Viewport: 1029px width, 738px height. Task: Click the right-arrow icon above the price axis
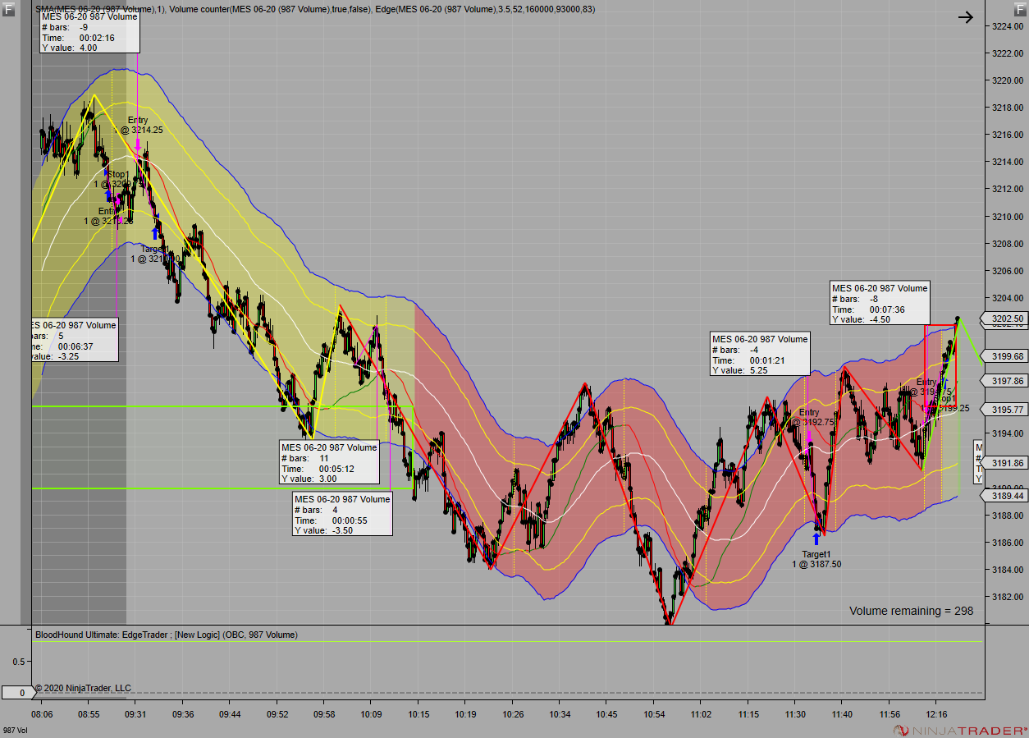966,16
